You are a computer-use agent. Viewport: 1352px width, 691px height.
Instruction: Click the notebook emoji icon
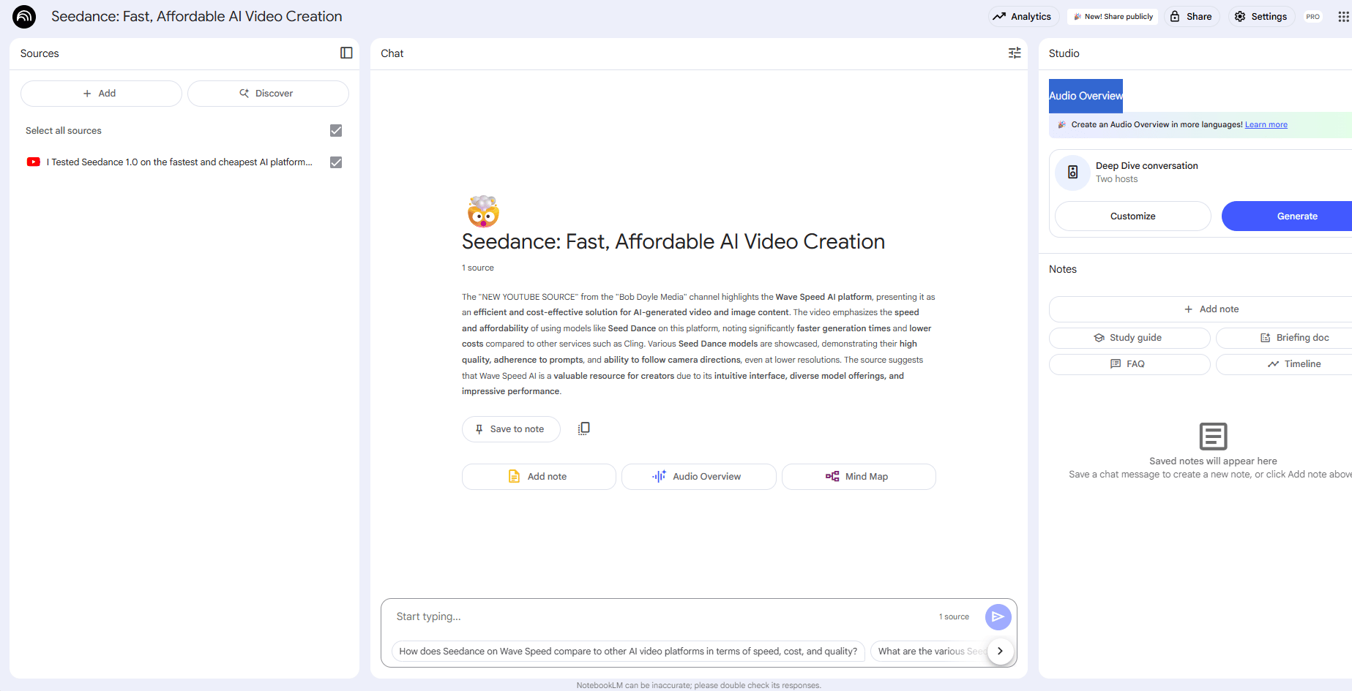pos(483,211)
